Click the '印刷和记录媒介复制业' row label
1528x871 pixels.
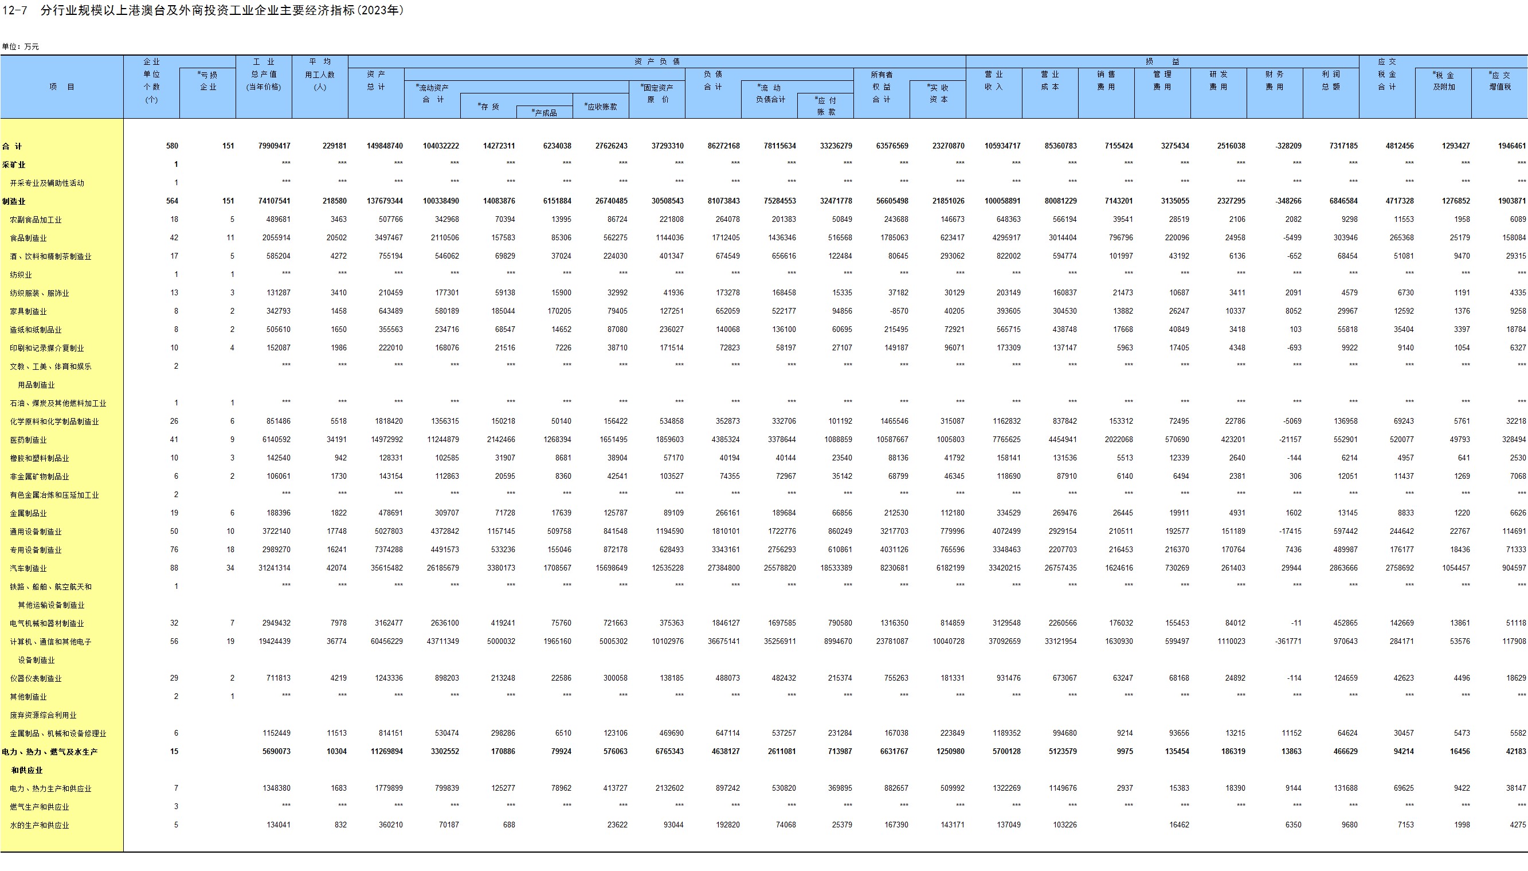click(x=47, y=348)
